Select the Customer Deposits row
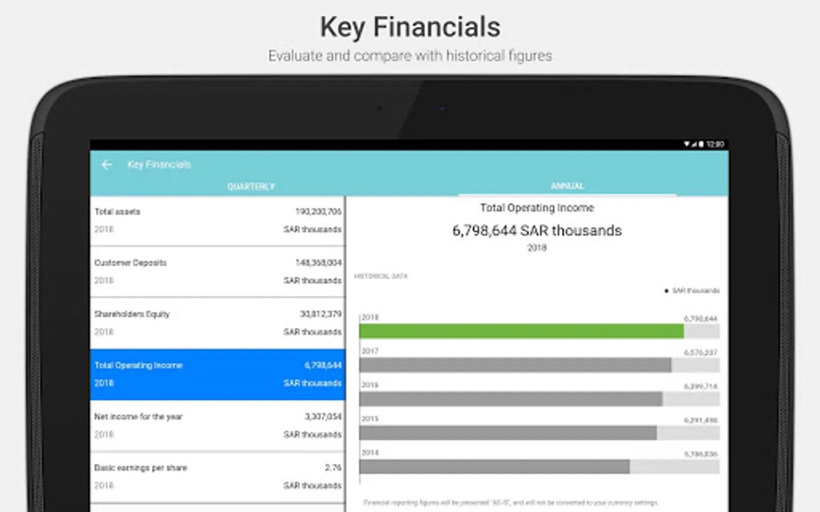 click(x=218, y=272)
